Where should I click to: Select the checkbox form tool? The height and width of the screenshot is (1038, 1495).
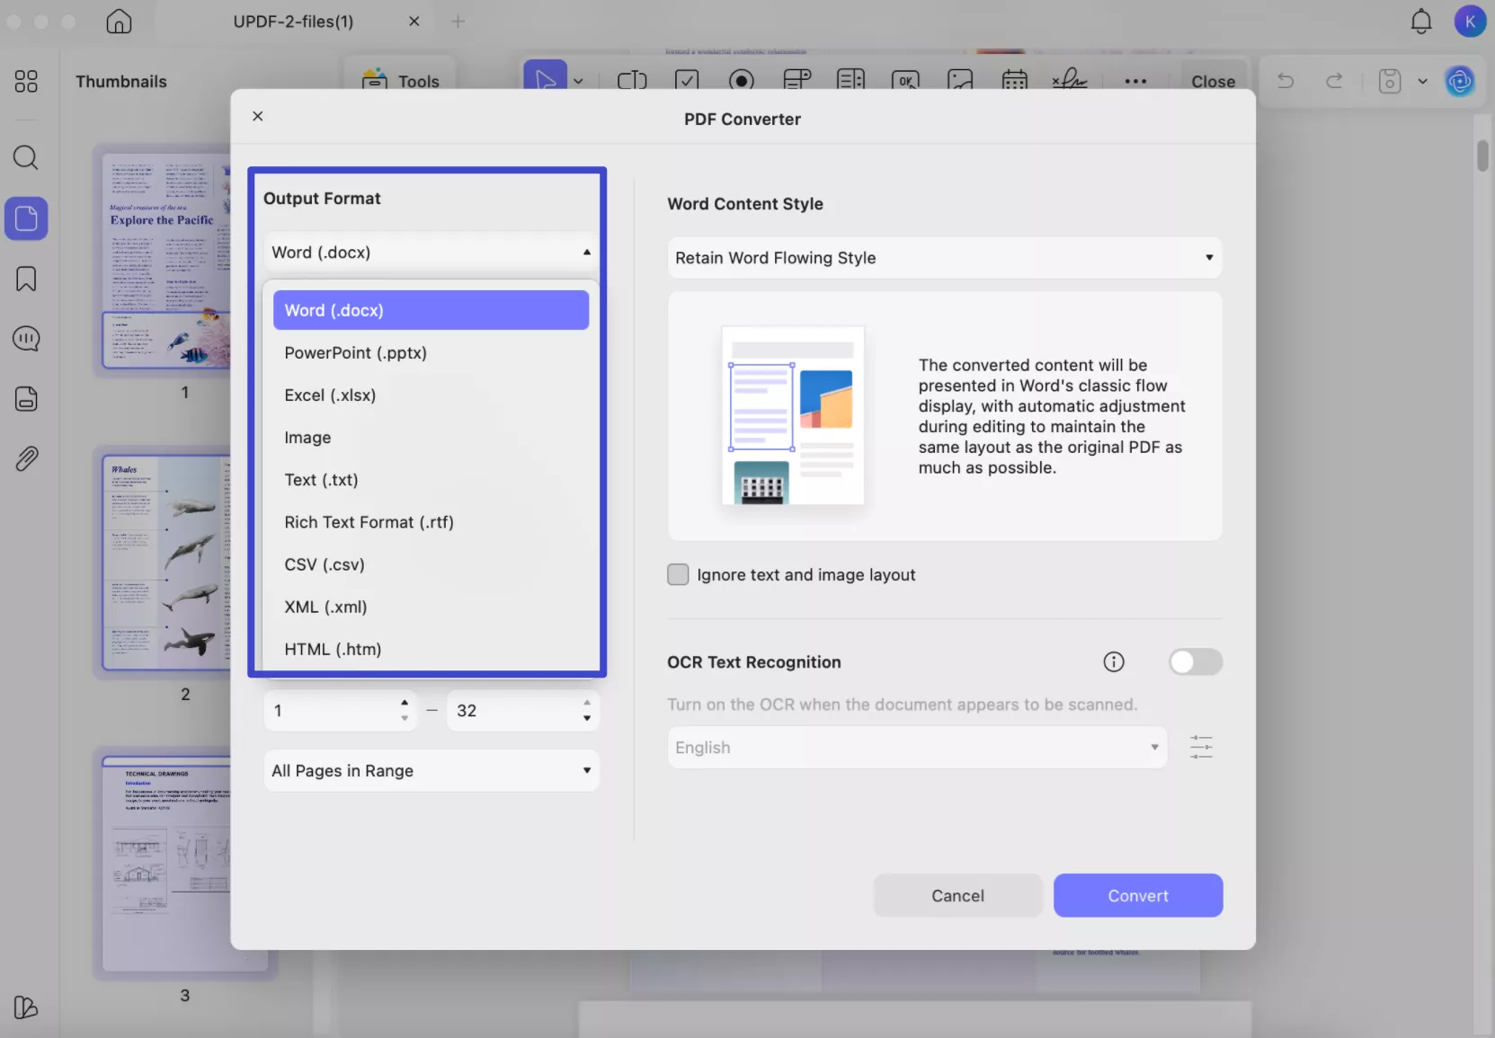click(688, 81)
